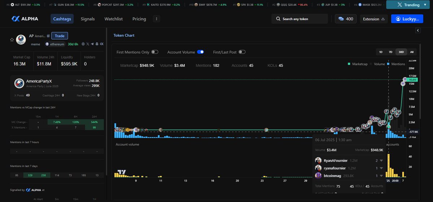Click the 329 cell in Mentions last 7 days
The width and height of the screenshot is (433, 202).
(30, 175)
